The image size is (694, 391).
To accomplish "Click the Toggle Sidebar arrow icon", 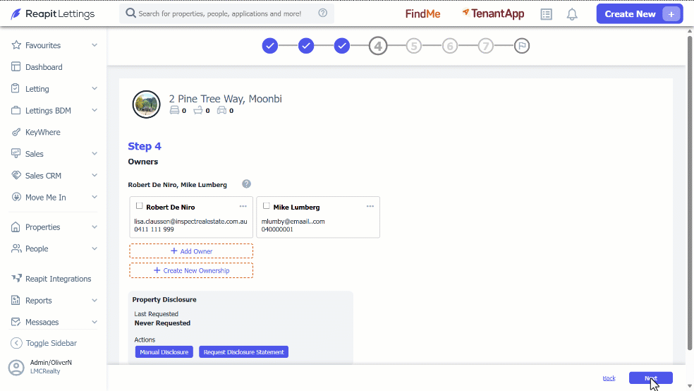I will coord(16,343).
